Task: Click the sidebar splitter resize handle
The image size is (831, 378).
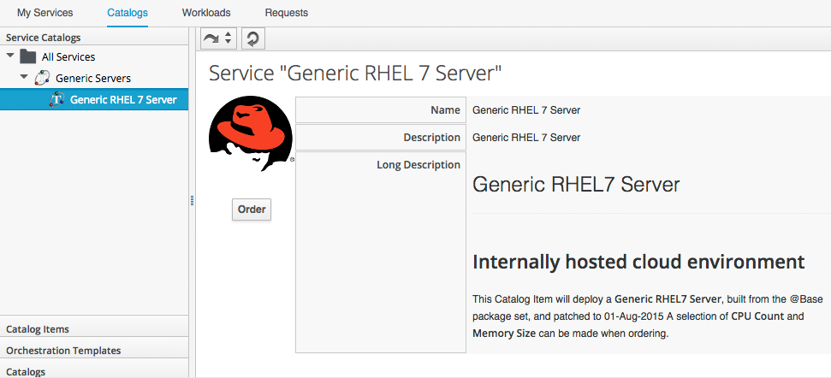Action: pos(192,201)
